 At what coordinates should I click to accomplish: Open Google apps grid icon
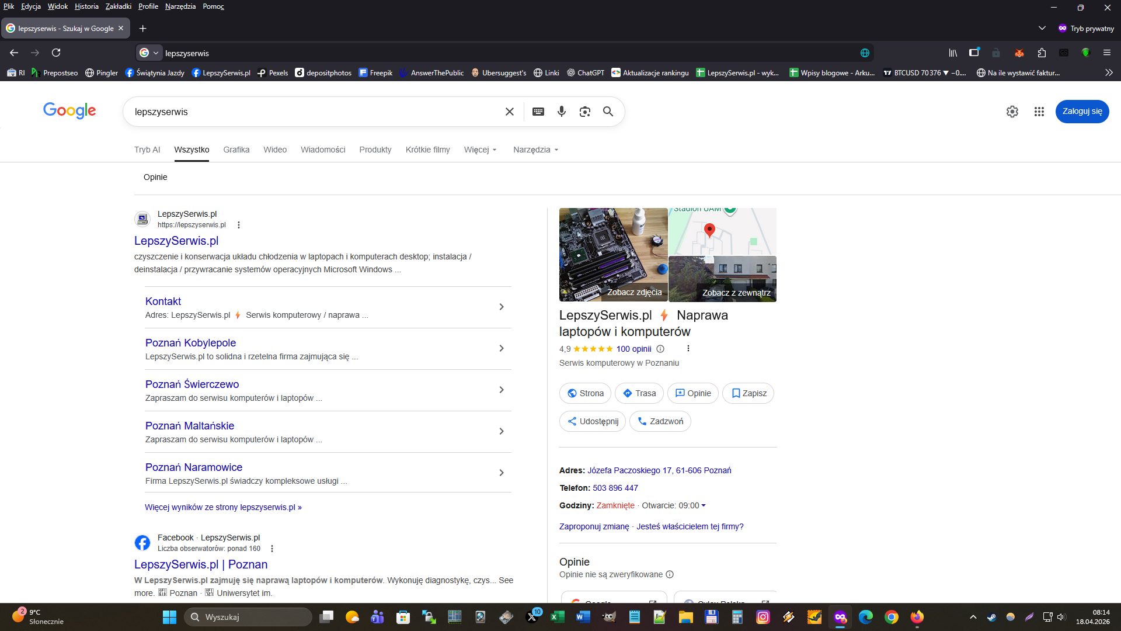(x=1039, y=112)
